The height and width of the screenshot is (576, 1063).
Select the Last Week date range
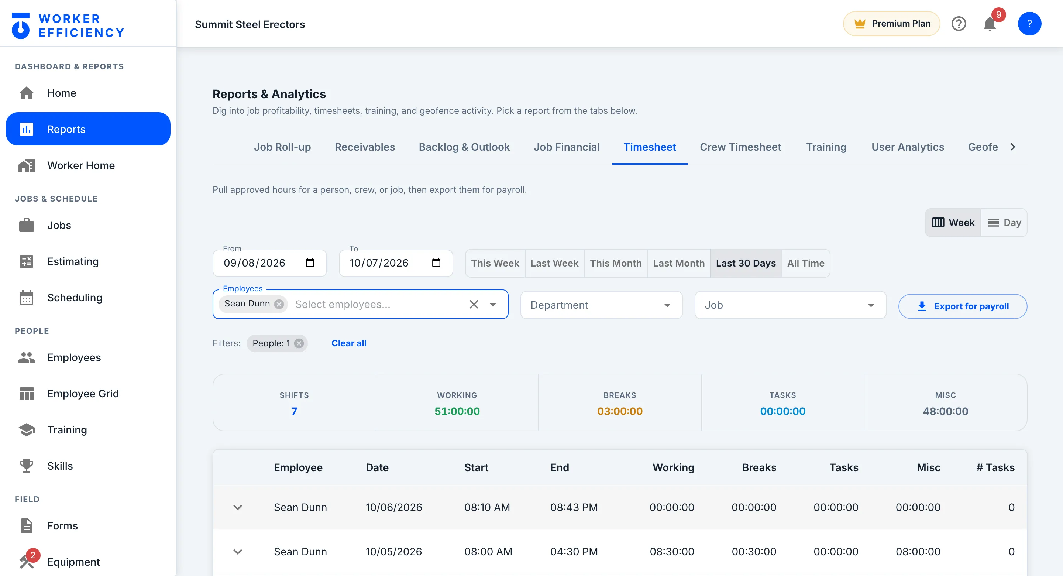pyautogui.click(x=554, y=263)
